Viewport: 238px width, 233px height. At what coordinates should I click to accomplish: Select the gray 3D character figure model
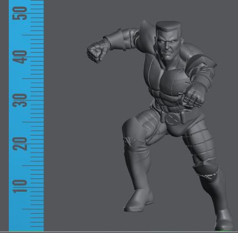pyautogui.click(x=160, y=125)
